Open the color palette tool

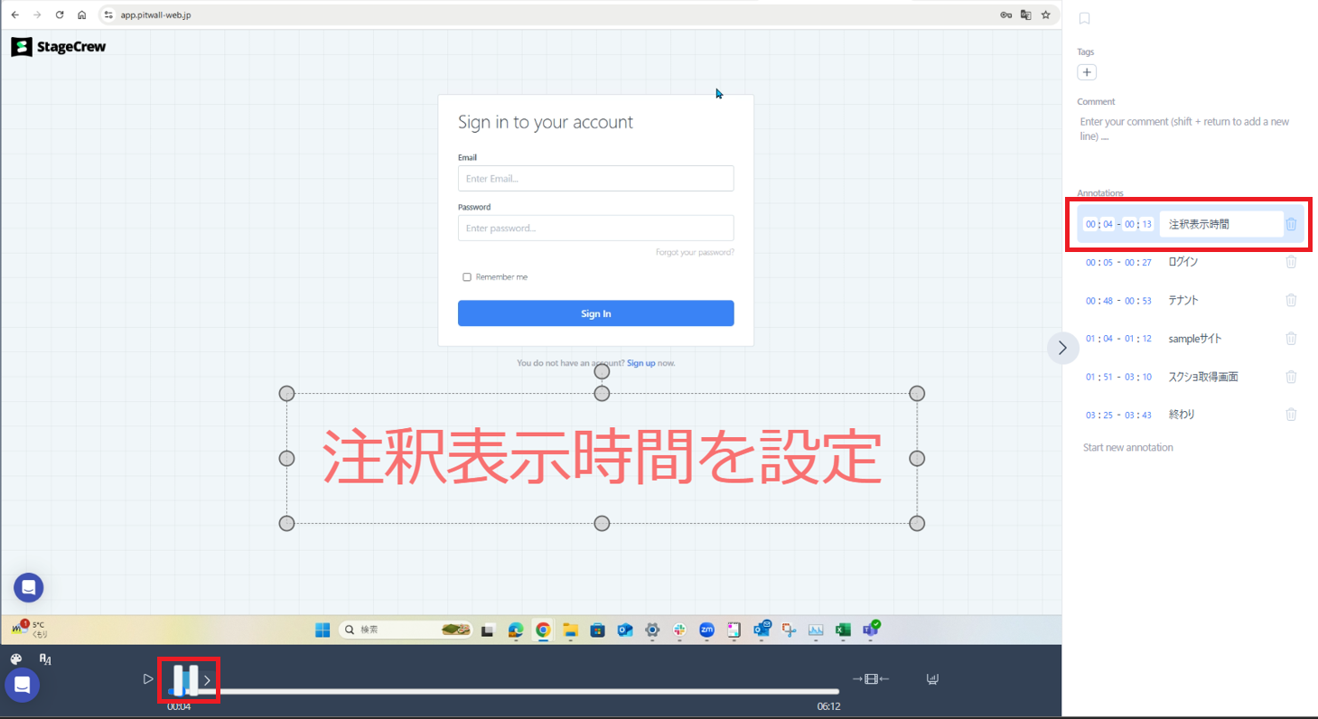coord(16,659)
